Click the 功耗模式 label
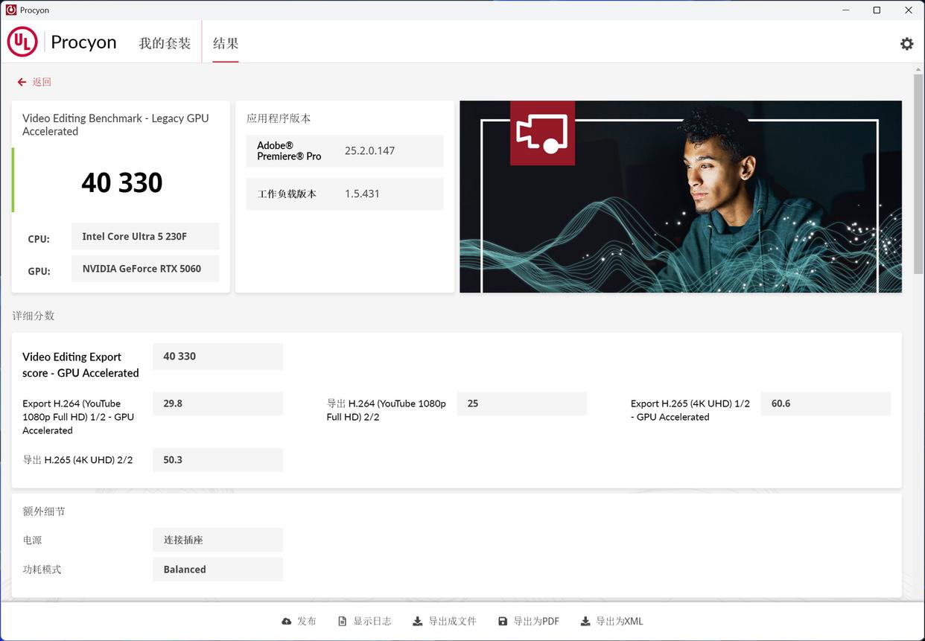Screen dimensions: 925x641 tap(42, 570)
